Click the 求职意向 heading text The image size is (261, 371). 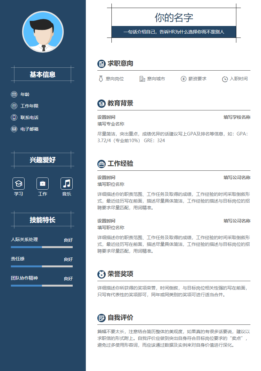[120, 64]
